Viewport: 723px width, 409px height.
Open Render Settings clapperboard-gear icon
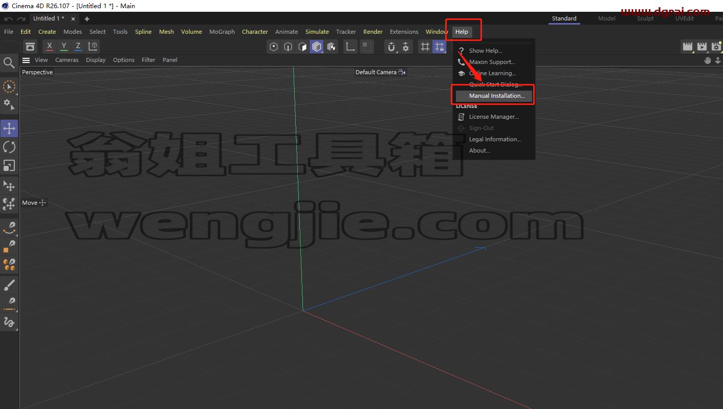[x=716, y=47]
